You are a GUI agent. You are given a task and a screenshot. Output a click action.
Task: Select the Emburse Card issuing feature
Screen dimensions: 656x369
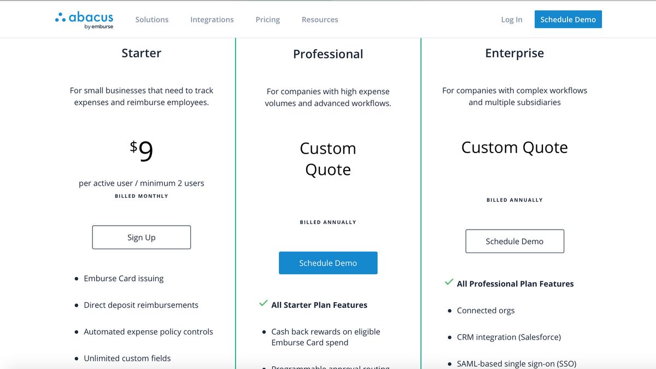click(124, 278)
